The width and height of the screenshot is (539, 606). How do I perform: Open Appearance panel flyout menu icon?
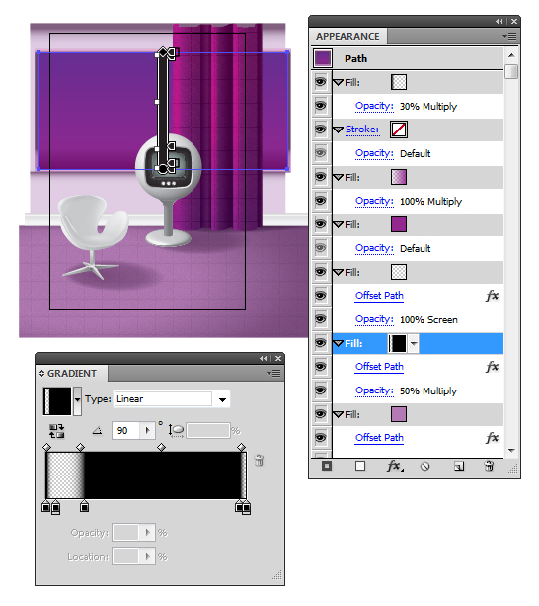click(x=509, y=37)
